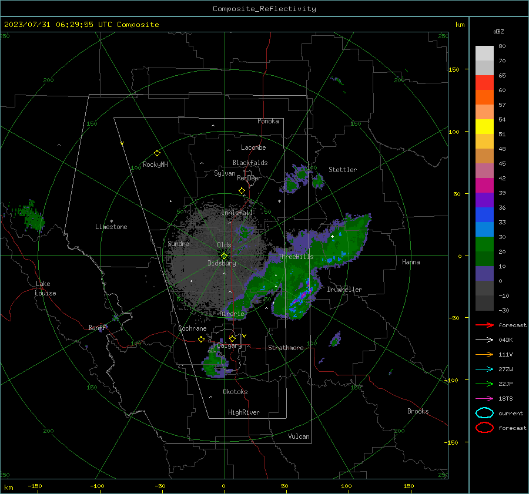
Task: Click the 65 dBZ red swatch
Action: pyautogui.click(x=484, y=82)
